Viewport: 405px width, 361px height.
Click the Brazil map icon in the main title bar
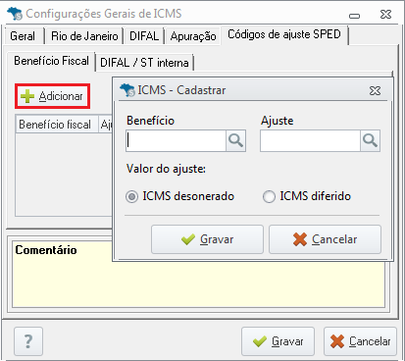[15, 14]
